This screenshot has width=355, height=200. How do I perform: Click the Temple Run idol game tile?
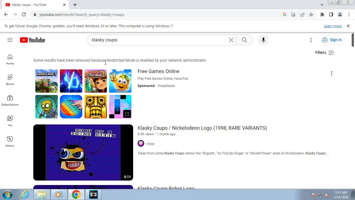pos(96,107)
